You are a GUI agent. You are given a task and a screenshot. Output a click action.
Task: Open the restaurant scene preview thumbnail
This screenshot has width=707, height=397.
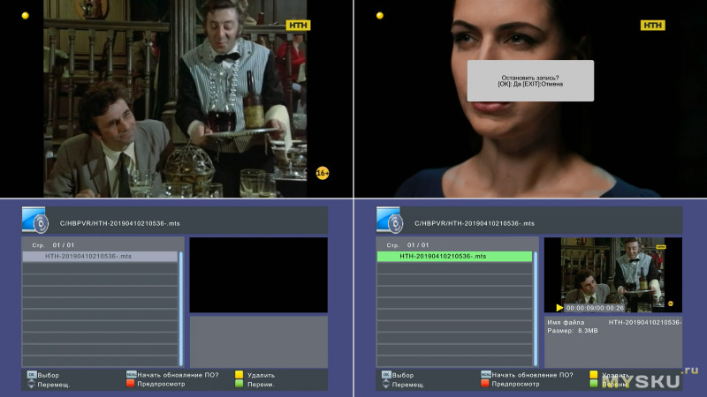point(613,275)
